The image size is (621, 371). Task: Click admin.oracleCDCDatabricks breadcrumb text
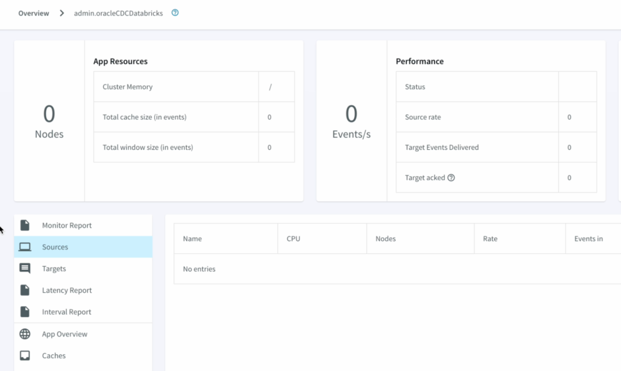[x=118, y=13]
